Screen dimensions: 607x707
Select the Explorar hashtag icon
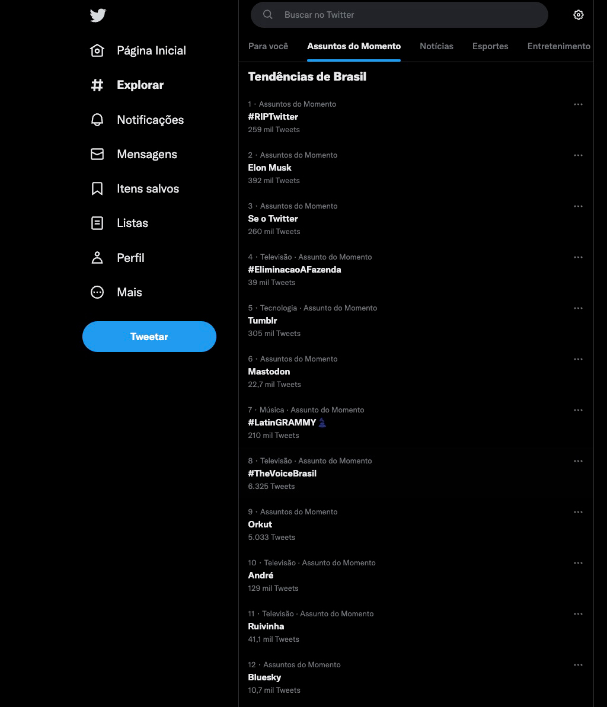pyautogui.click(x=97, y=85)
